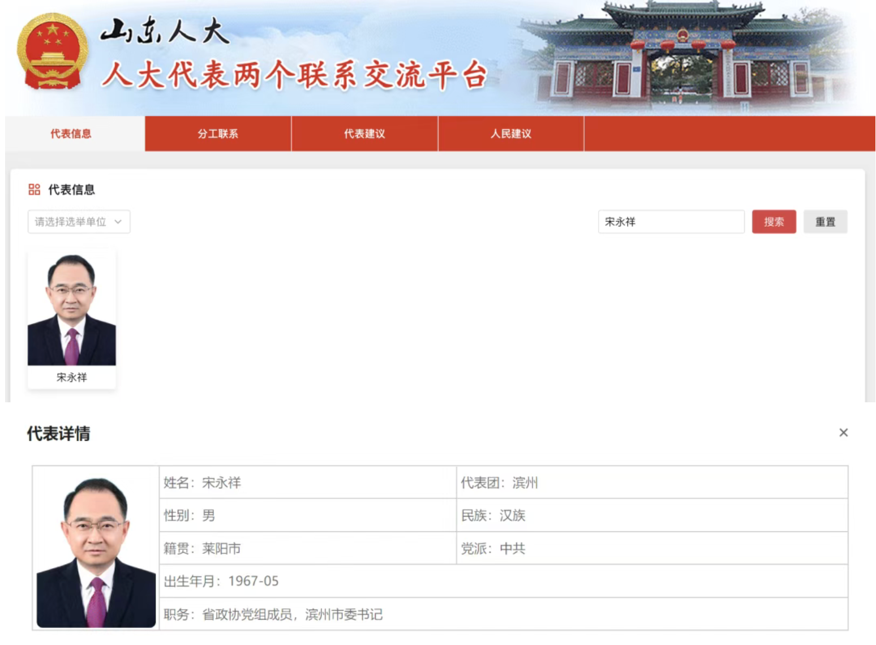The height and width of the screenshot is (645, 876).
Task: Switch to the 分工联系 tab
Action: tap(217, 134)
